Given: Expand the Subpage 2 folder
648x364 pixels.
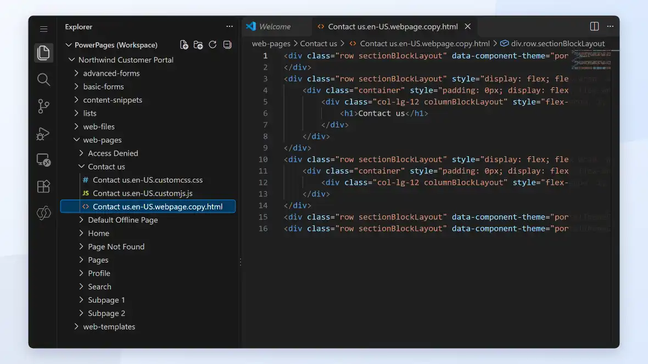Looking at the screenshot, I should tap(81, 313).
